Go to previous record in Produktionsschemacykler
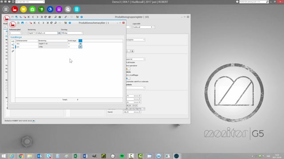The image size is (284, 159). (x=39, y=23)
